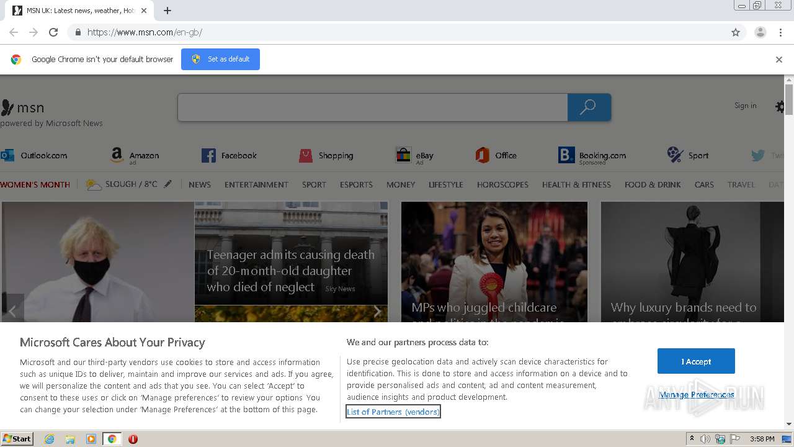Open File Explorer from taskbar
Viewport: 794px width, 447px height.
click(x=70, y=439)
